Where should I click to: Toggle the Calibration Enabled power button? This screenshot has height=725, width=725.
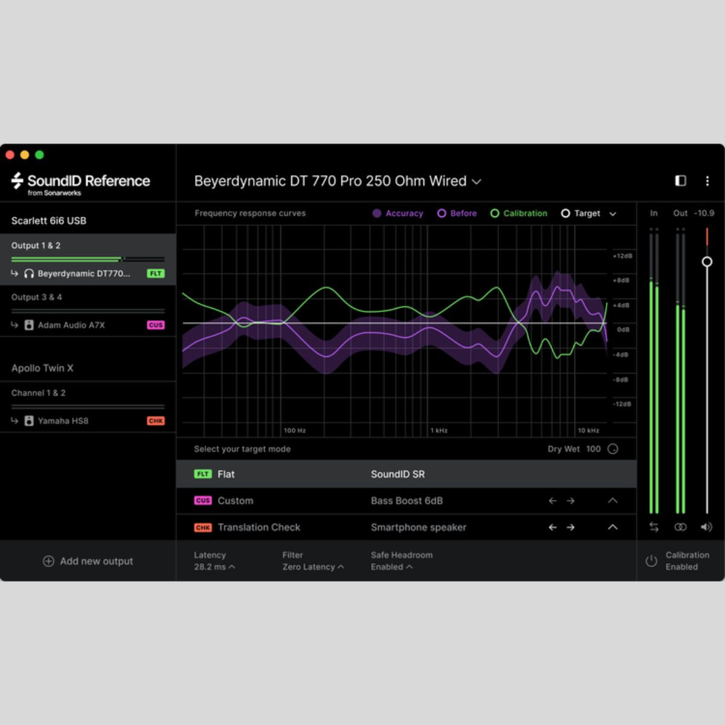tap(651, 561)
